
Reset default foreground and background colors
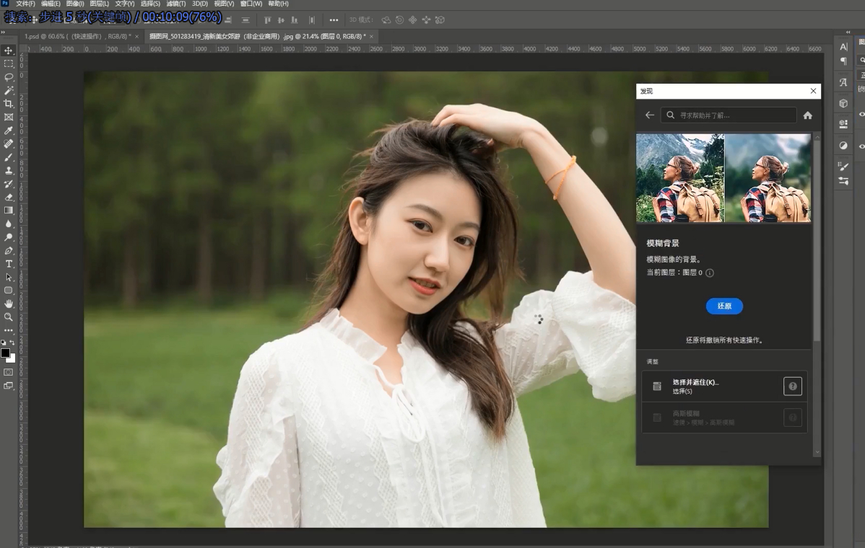click(4, 342)
